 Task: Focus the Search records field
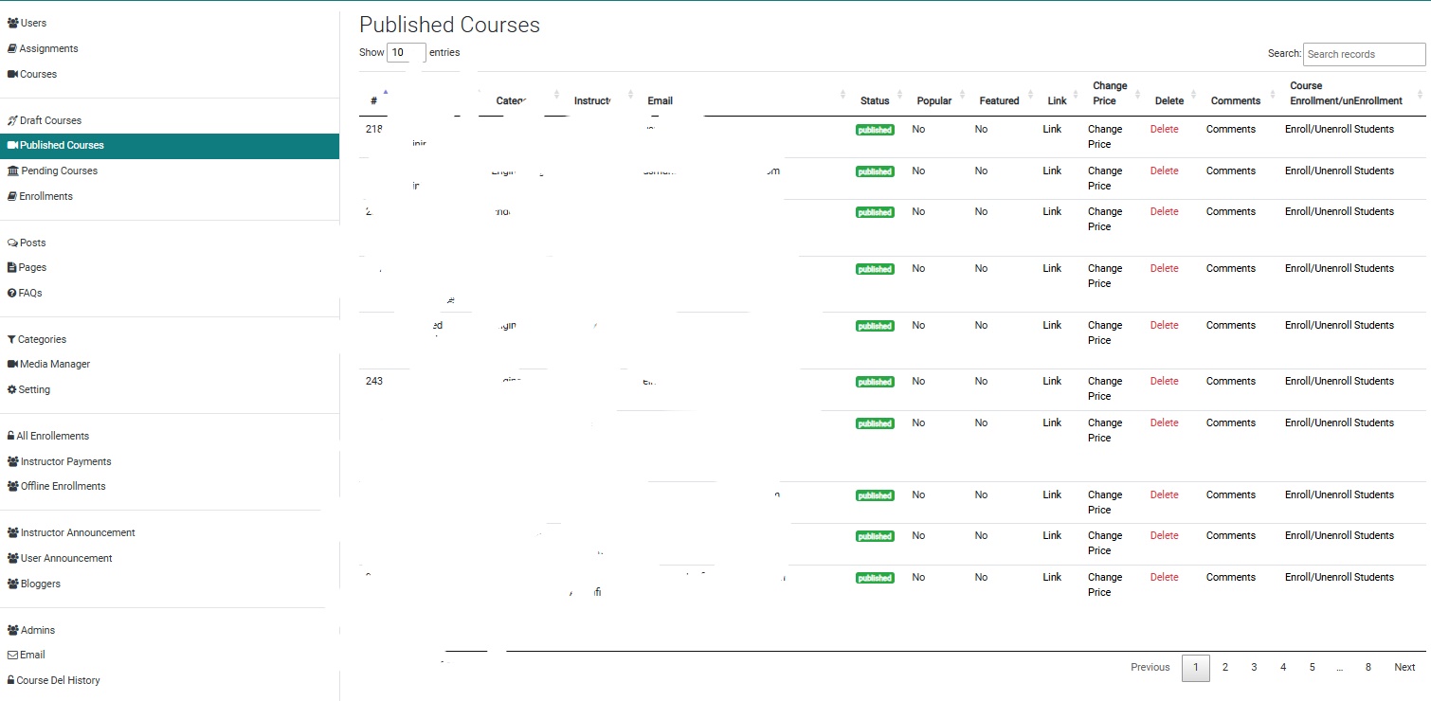coord(1364,54)
